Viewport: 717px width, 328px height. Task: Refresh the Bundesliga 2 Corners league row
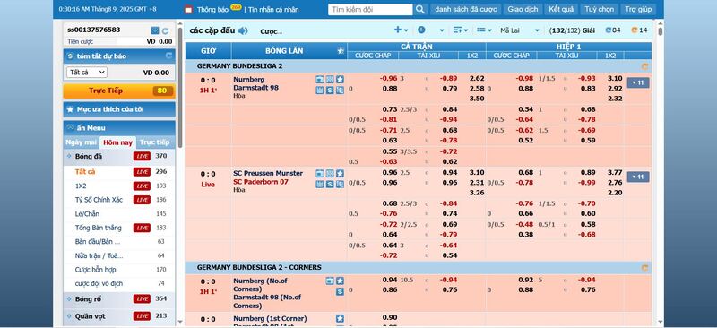click(x=644, y=268)
